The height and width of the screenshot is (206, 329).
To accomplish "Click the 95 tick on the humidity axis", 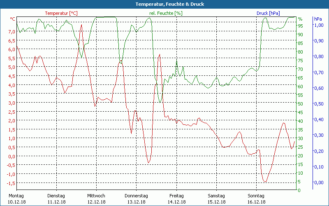I will [x=300, y=26].
